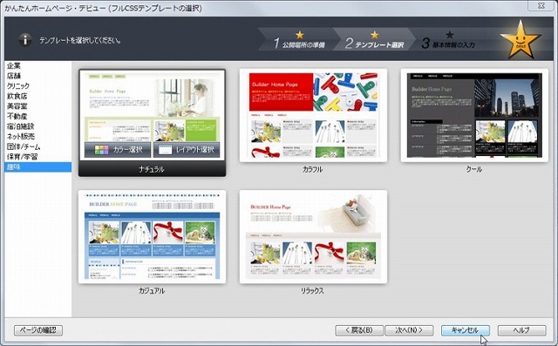Click the star above step 1 公開場所の準備
The width and height of the screenshot is (558, 346).
[300, 35]
